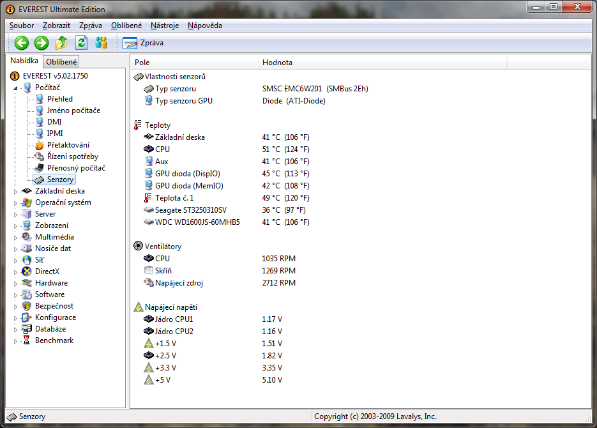The image size is (597, 428).
Task: Open the Soubor menu
Action: (x=22, y=26)
